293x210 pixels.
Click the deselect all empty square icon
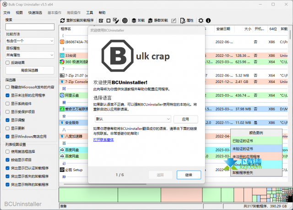(x=109, y=20)
